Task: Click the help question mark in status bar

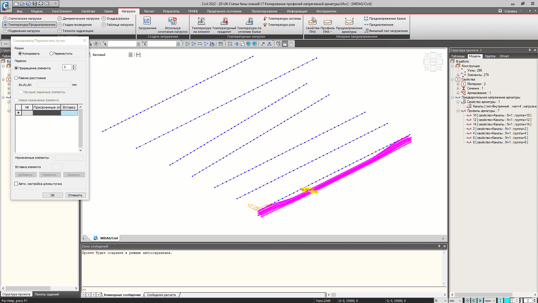Action: [x=500, y=300]
